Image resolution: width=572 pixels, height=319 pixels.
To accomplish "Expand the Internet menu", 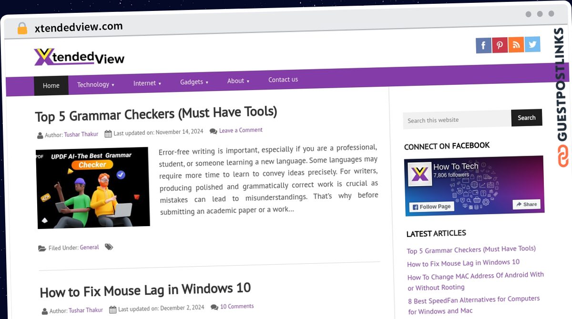I will point(147,83).
